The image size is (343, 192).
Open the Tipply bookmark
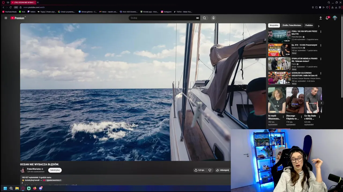[x=47, y=12]
